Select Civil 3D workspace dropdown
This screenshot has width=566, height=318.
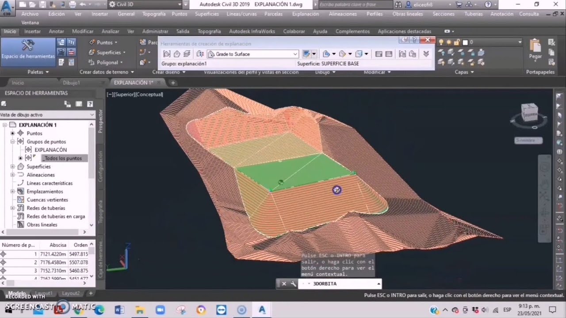[x=145, y=4]
